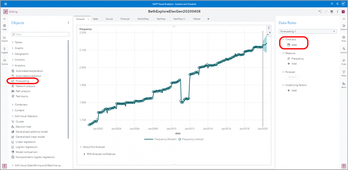
Task: Maximize the forecast chart object
Action: [x=269, y=33]
